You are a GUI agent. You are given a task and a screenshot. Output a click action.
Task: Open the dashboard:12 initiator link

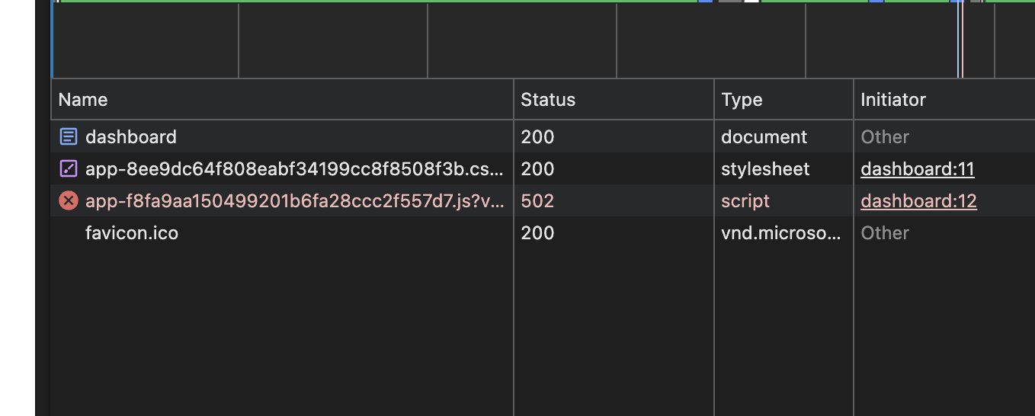pos(918,201)
